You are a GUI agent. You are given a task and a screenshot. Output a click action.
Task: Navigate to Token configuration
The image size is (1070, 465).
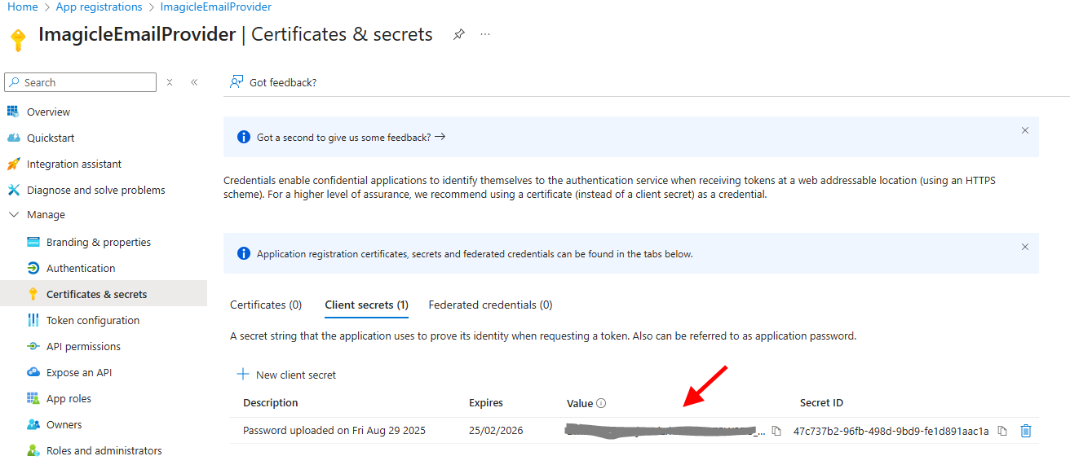click(92, 320)
